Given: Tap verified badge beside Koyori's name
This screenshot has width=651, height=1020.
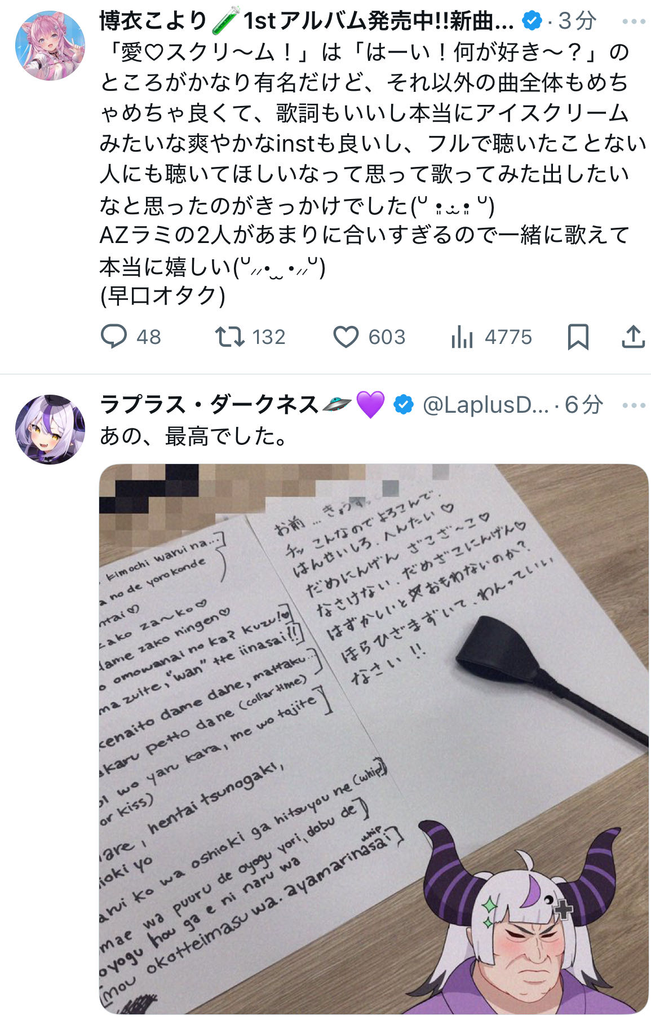Looking at the screenshot, I should (x=532, y=21).
